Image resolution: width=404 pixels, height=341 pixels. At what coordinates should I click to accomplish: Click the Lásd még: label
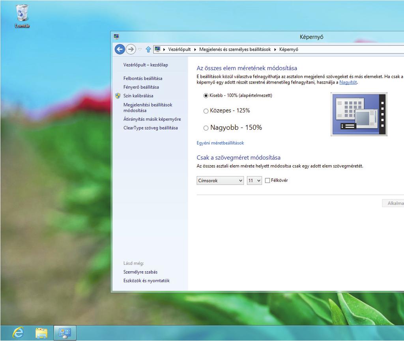click(x=133, y=263)
